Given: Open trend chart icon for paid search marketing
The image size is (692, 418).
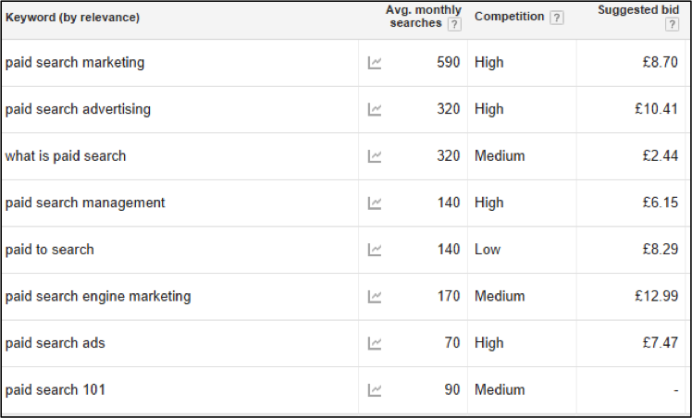Looking at the screenshot, I should tap(375, 63).
